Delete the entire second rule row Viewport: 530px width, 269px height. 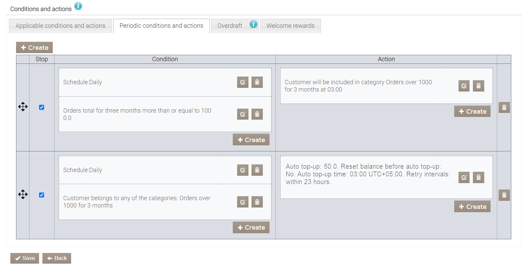click(x=504, y=195)
